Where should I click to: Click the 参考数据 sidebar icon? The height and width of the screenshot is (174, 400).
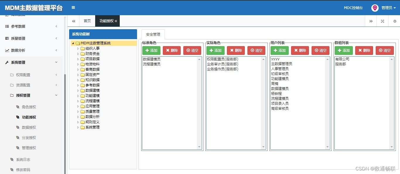tap(7, 26)
